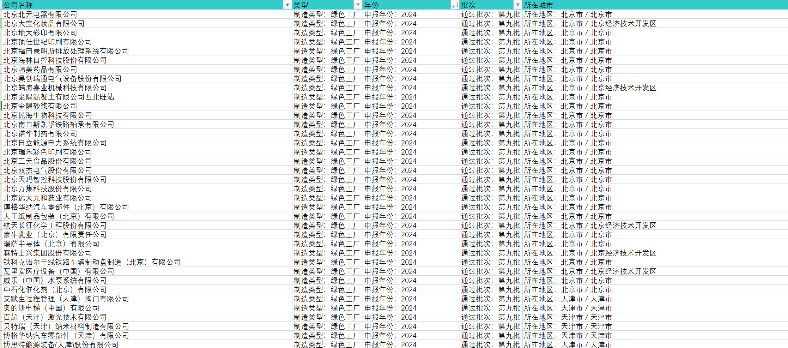Select cell 北京三元食品股份有限公司

[x=147, y=161]
